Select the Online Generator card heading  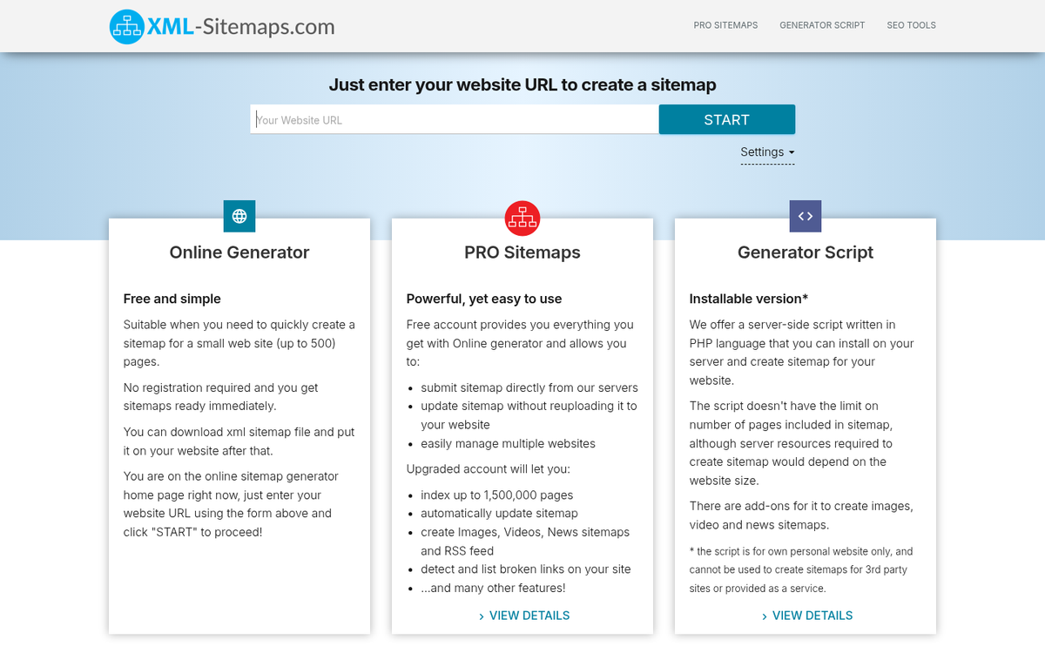click(x=239, y=252)
